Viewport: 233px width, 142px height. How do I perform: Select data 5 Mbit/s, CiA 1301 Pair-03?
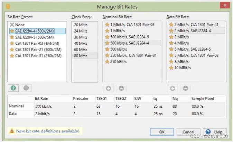pyautogui.click(x=196, y=55)
